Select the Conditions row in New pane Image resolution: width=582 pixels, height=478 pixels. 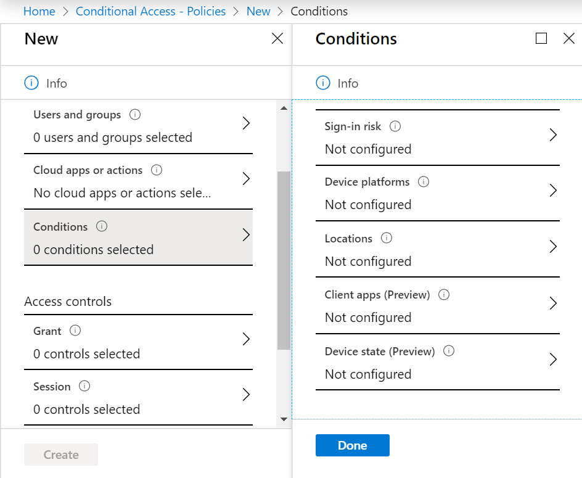139,237
